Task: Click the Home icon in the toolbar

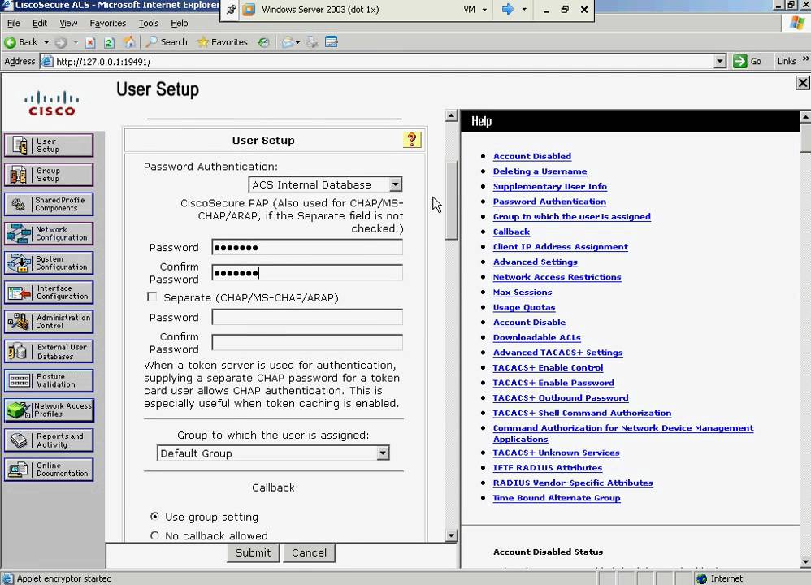Action: [129, 42]
